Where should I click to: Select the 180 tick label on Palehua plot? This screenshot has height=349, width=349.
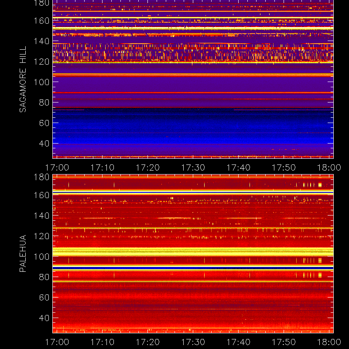(x=41, y=177)
